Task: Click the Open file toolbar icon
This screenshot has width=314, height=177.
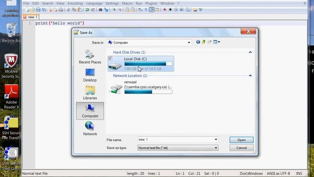Action: pyautogui.click(x=32, y=10)
